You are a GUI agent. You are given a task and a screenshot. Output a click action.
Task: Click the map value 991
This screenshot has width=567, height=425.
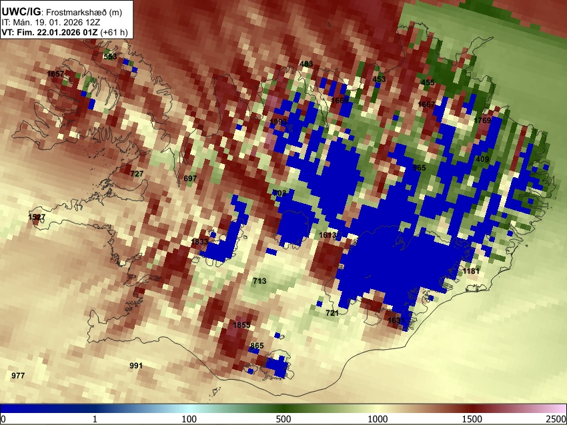pos(136,366)
